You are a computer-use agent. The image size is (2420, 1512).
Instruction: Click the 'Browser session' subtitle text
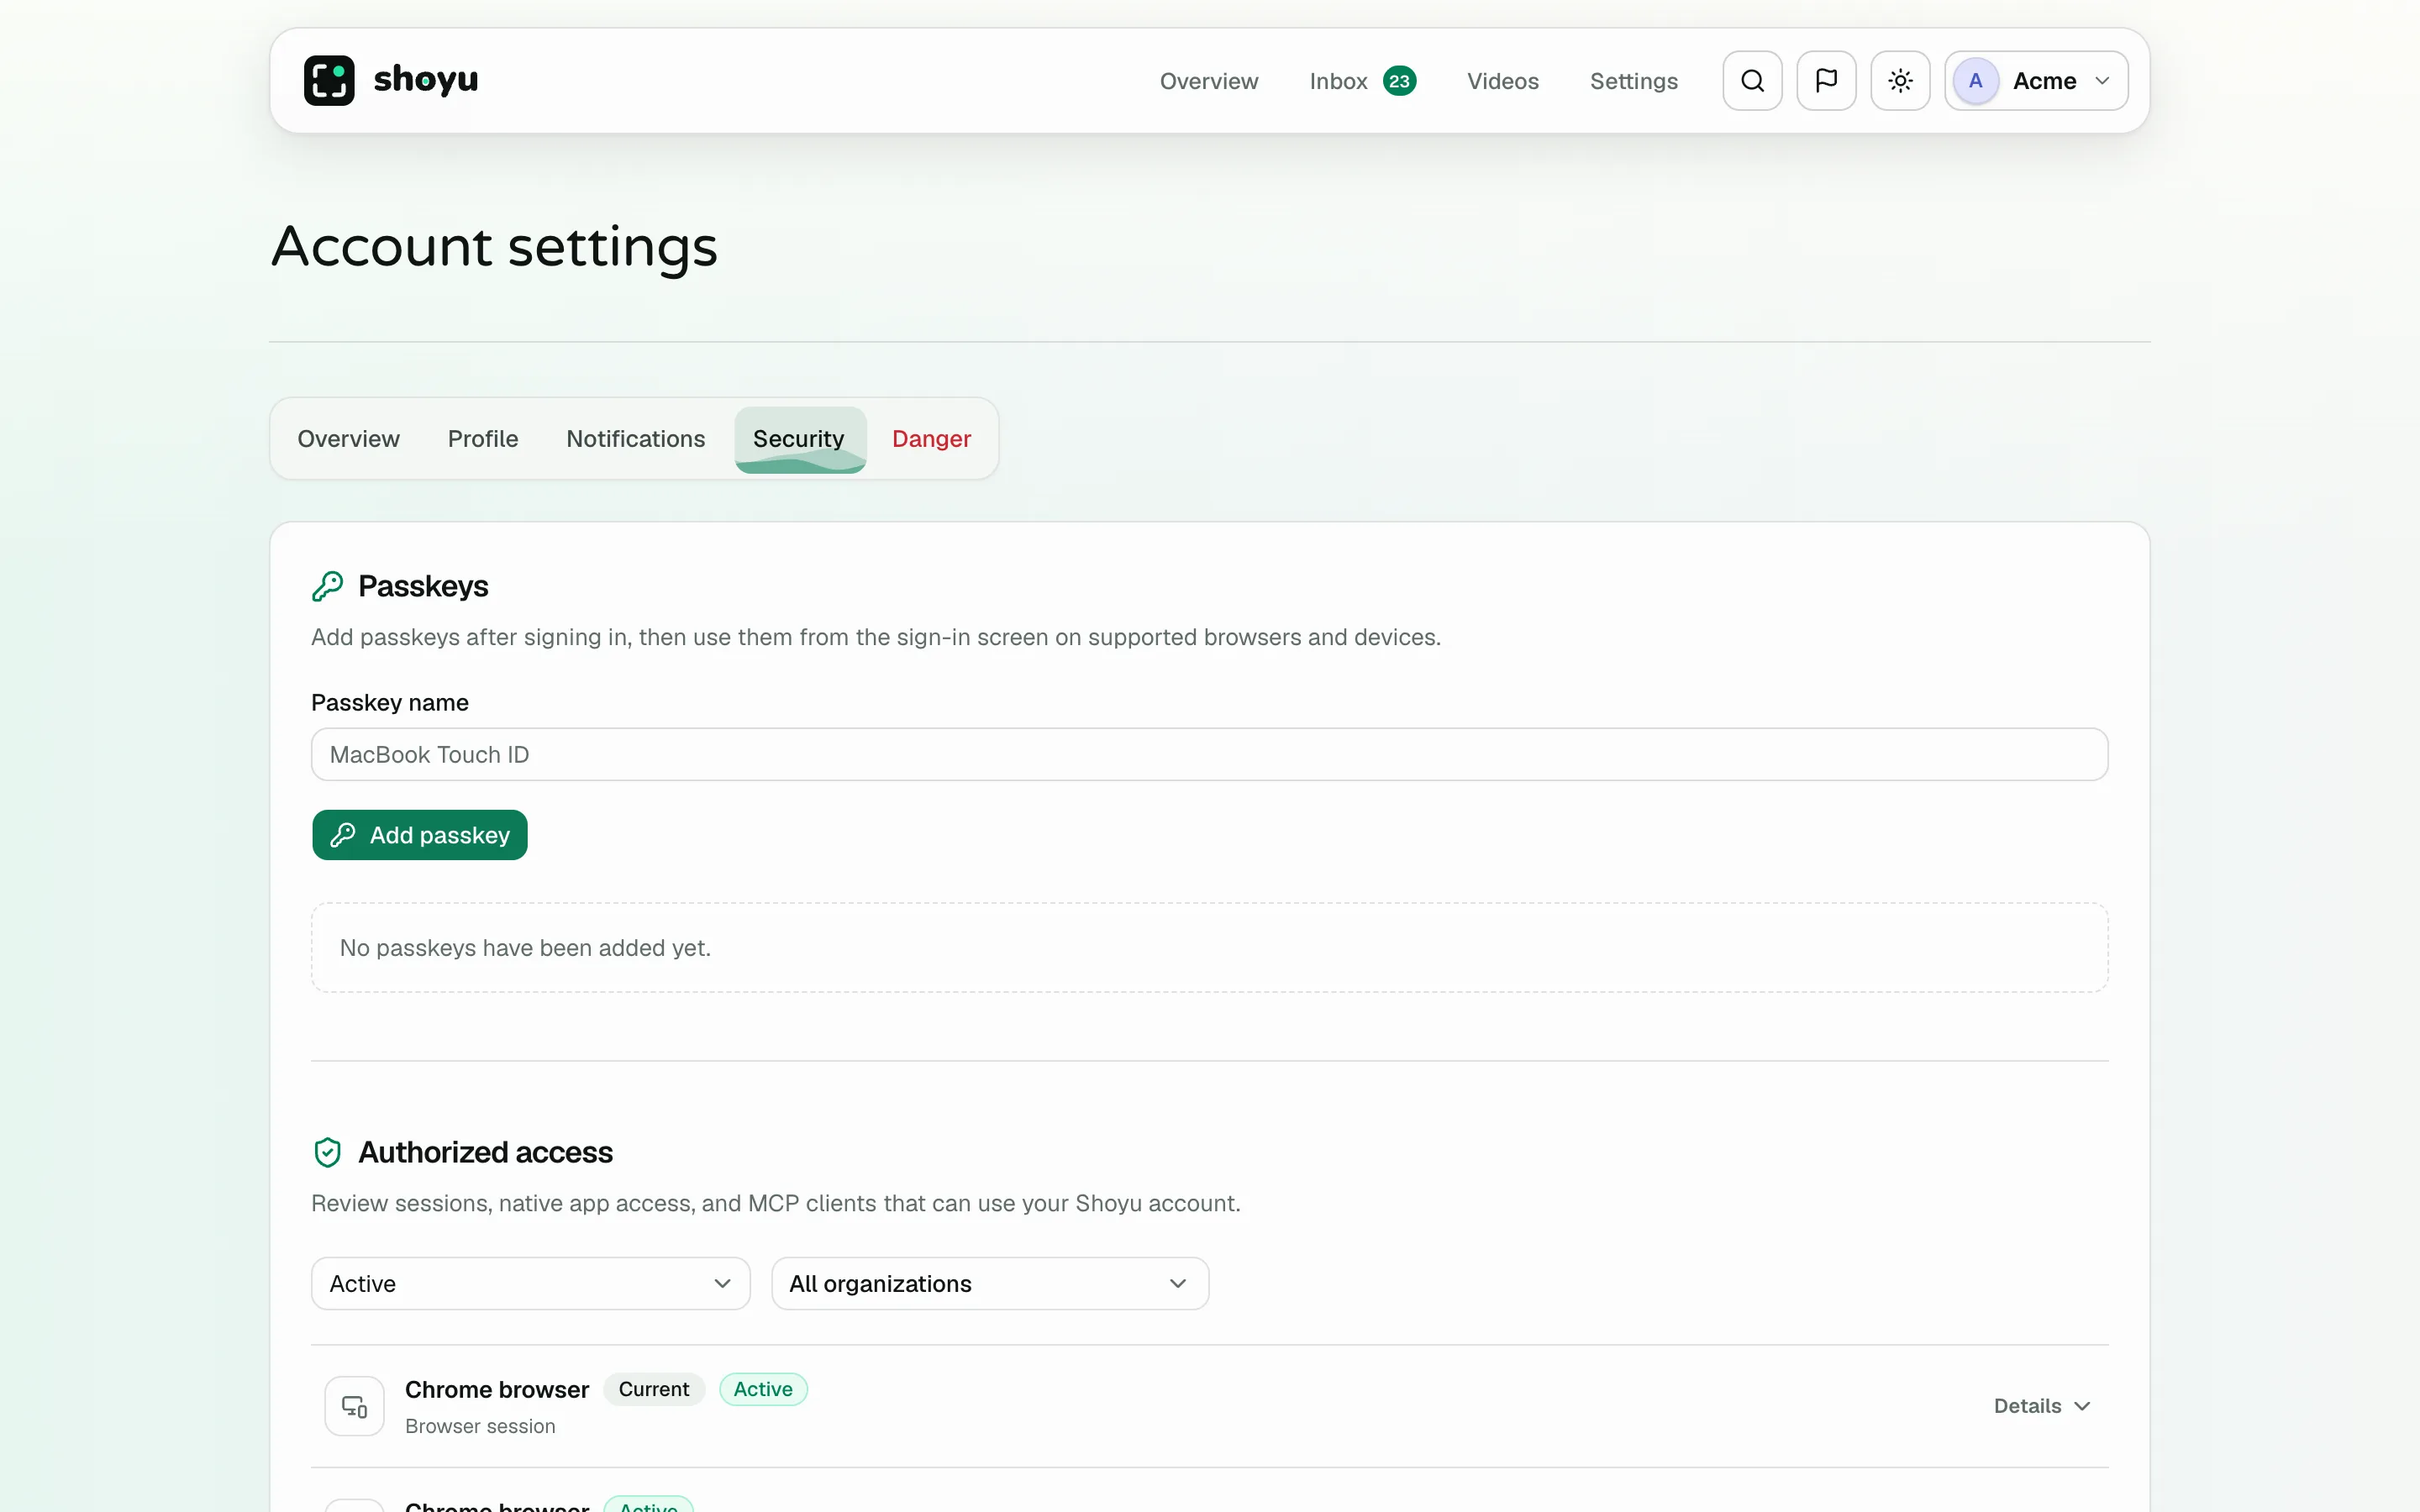click(480, 1426)
